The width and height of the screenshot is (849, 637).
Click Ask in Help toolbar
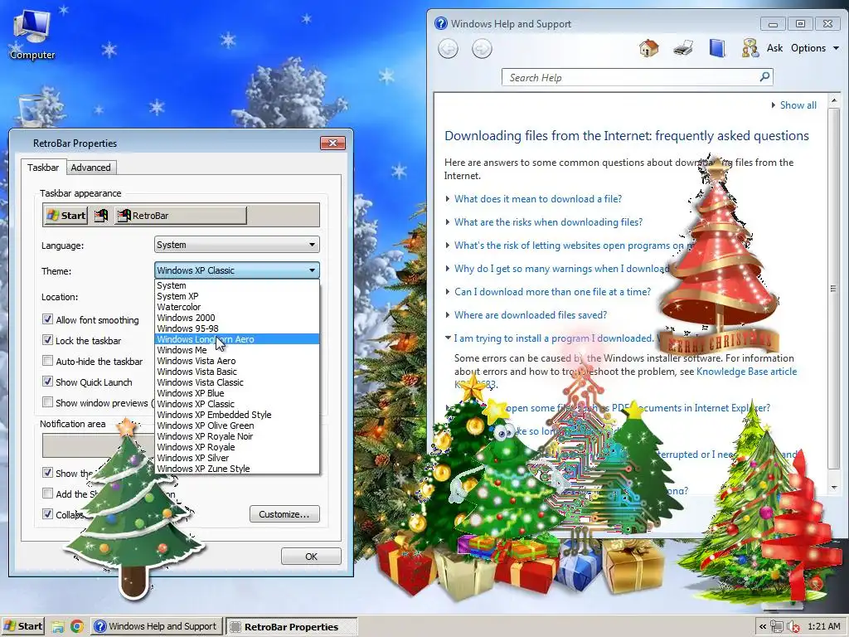coord(774,48)
